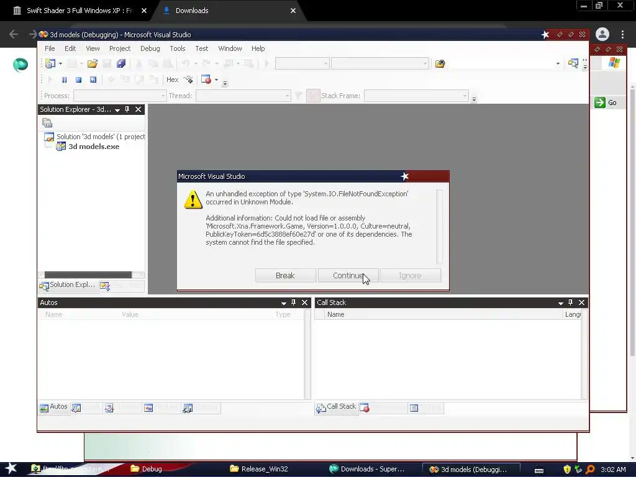The width and height of the screenshot is (636, 477).
Task: Toggle Hex display
Action: pyautogui.click(x=173, y=79)
